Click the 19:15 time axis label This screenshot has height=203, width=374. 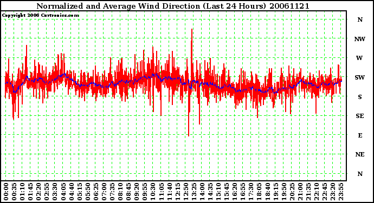point(275,192)
